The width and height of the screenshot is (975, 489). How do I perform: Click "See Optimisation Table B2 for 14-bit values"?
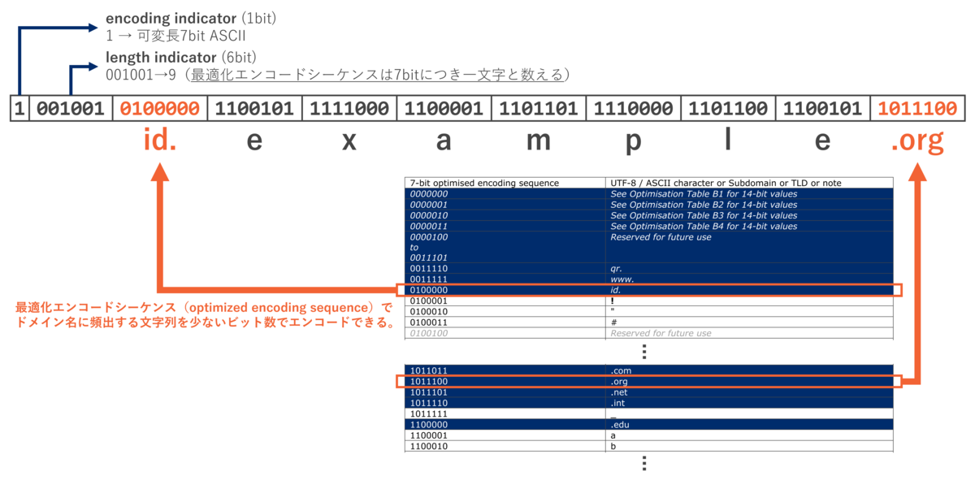(704, 205)
